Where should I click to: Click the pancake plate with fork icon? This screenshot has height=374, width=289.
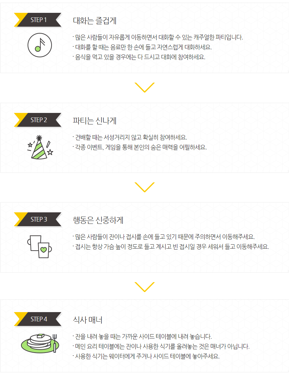(40, 343)
